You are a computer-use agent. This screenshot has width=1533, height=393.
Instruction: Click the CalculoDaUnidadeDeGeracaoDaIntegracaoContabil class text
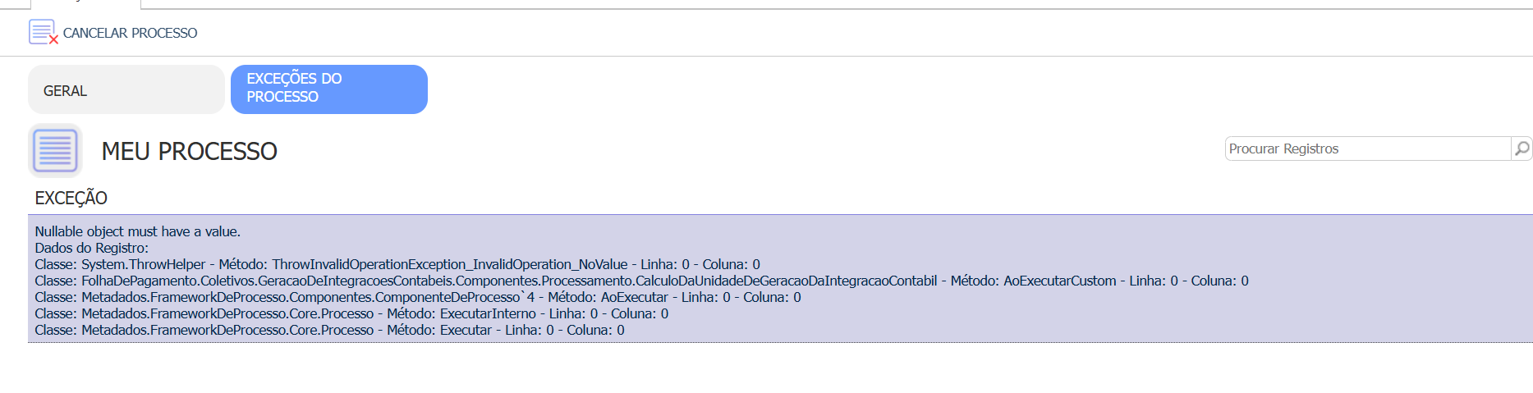(786, 281)
